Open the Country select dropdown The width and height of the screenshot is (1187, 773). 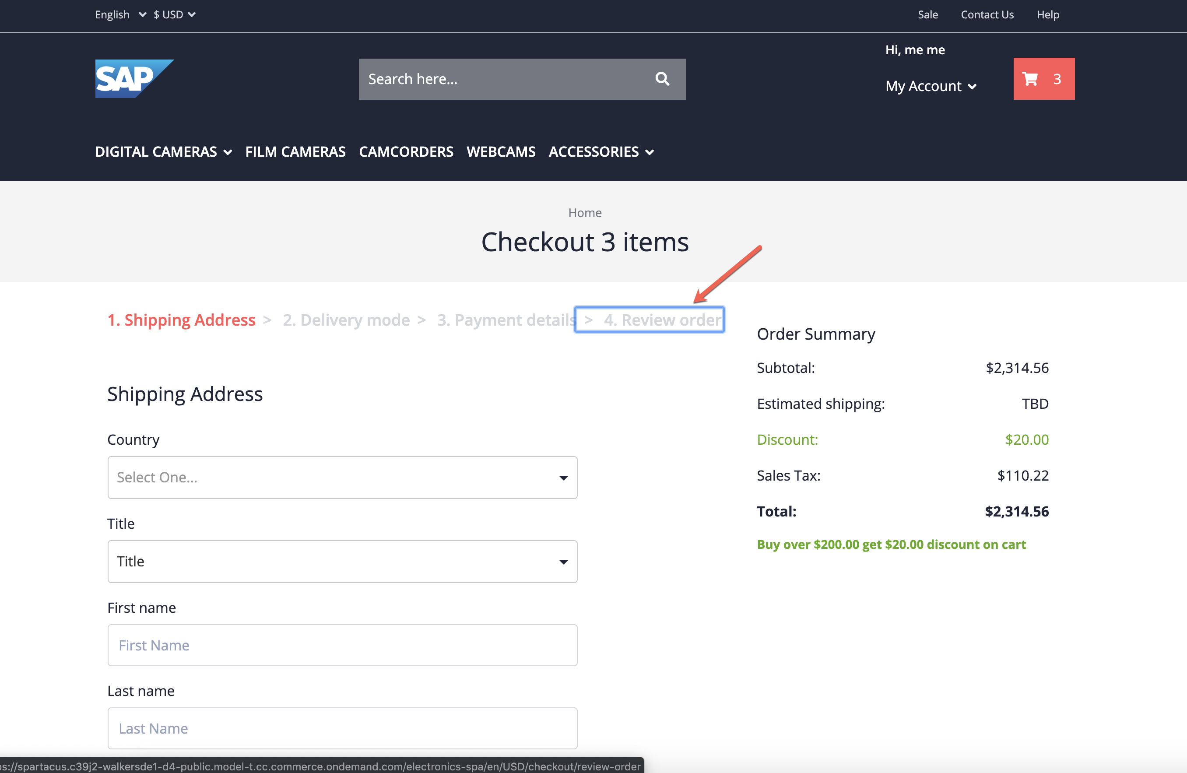(x=342, y=477)
